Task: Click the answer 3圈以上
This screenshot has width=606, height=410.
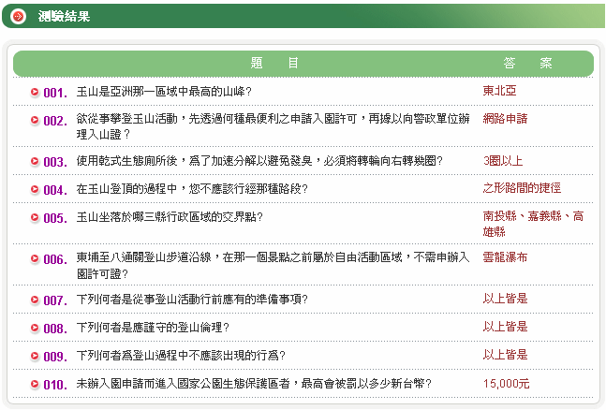Action: pyautogui.click(x=503, y=160)
